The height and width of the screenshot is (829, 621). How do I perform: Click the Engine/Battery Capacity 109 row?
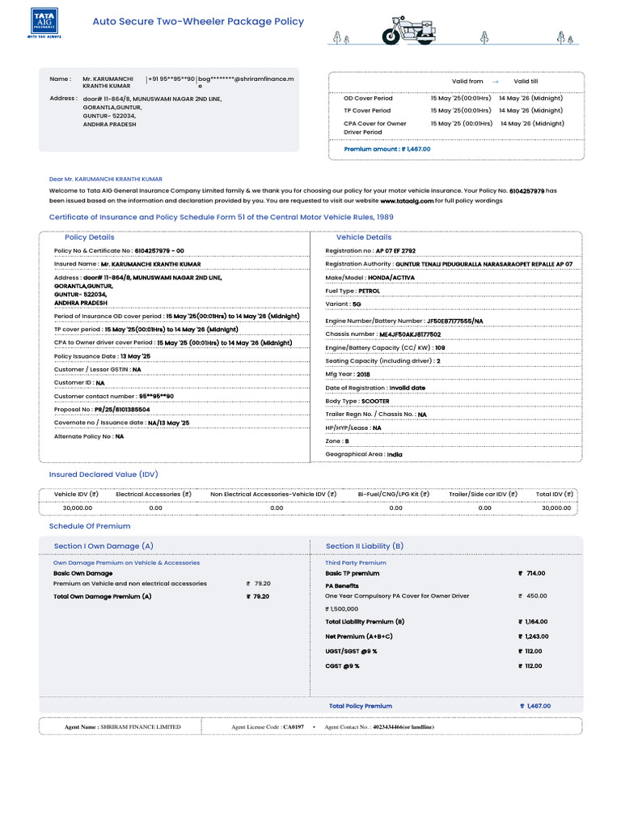385,348
